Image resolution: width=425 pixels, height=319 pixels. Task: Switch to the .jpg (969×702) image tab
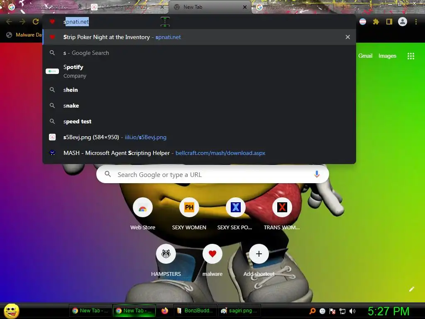click(127, 7)
